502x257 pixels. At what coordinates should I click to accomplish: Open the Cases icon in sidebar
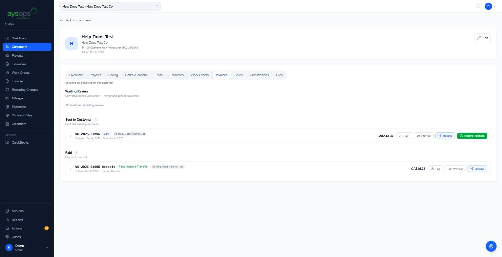click(x=7, y=237)
